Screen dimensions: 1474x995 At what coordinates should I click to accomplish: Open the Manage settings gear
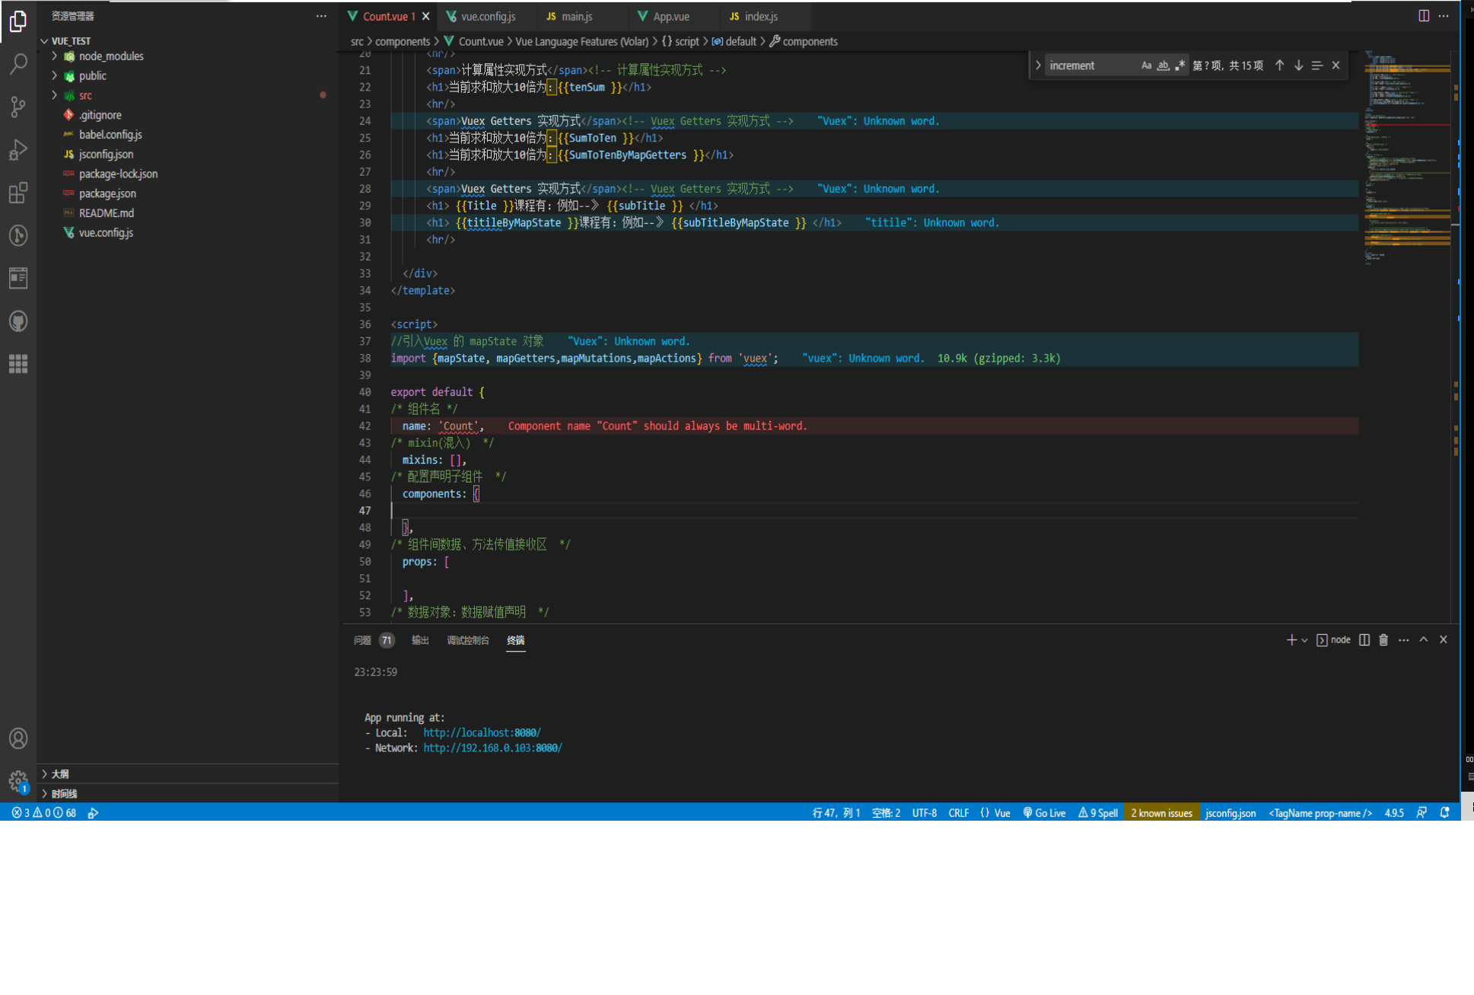(18, 781)
